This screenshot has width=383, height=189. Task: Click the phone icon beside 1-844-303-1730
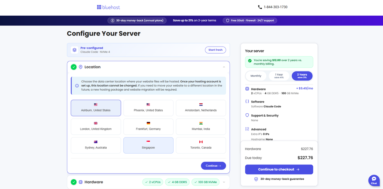tap(260, 7)
